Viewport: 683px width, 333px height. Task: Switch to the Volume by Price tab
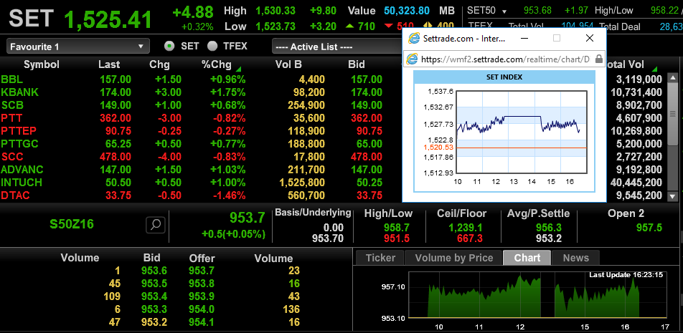tap(454, 258)
